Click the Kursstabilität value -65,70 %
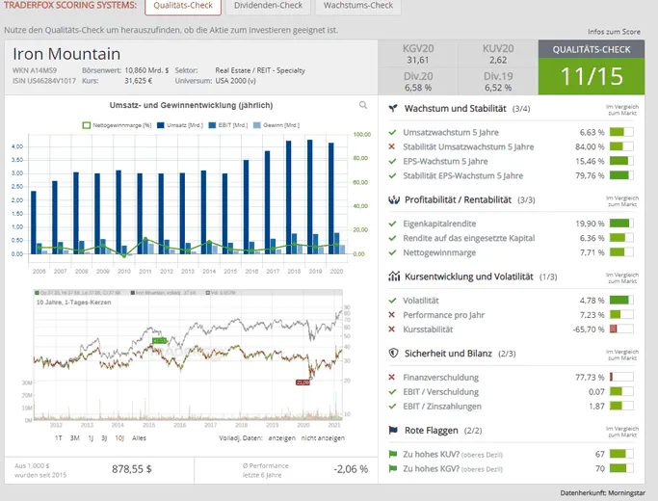The image size is (658, 501). [x=589, y=329]
